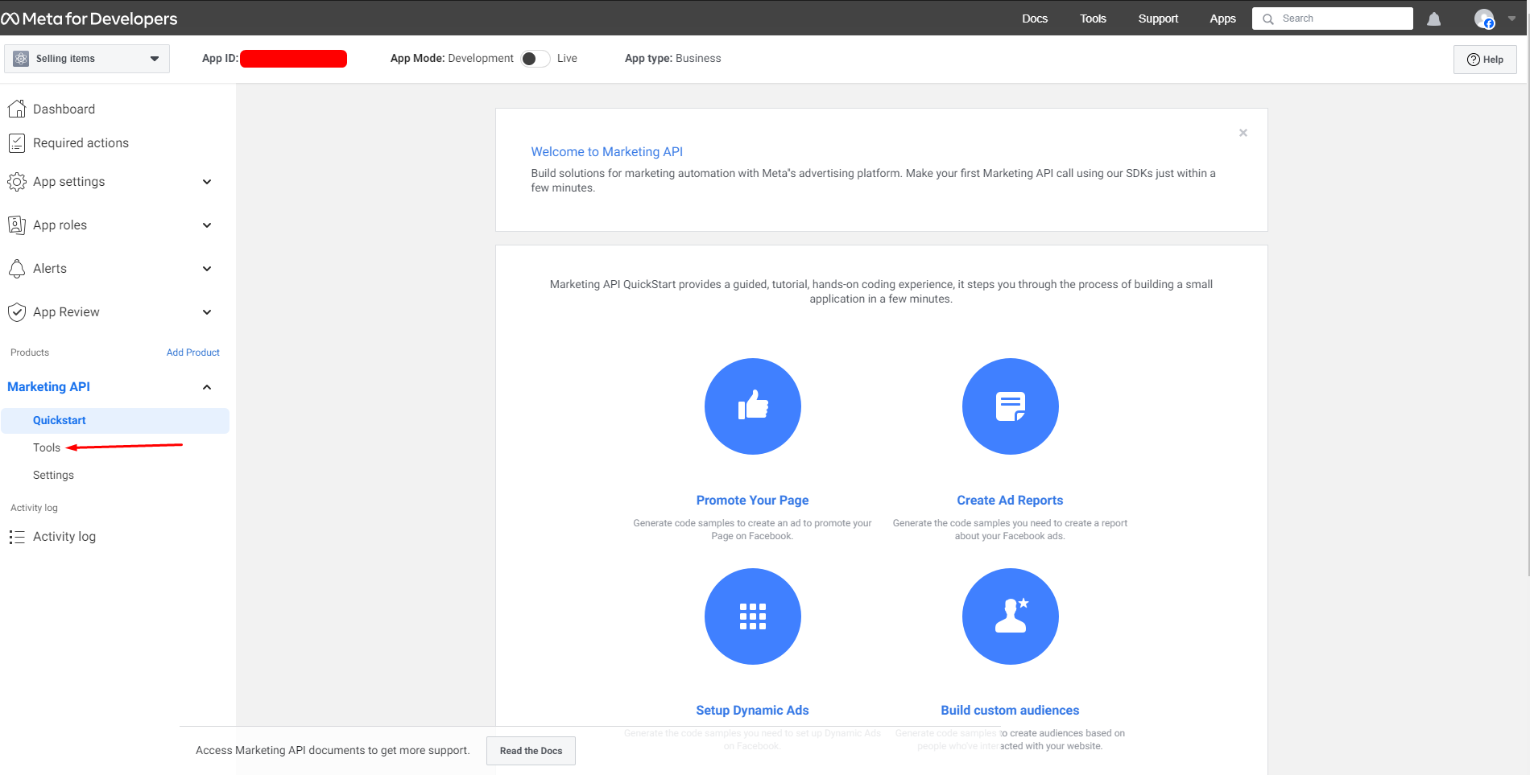Click the thumbs-up Promote Your Page icon
Screen dimensions: 1530x775
point(753,406)
